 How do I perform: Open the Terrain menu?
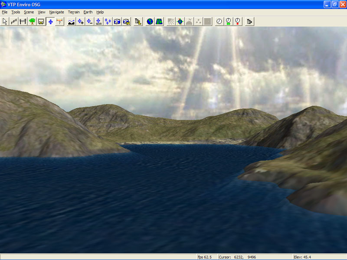point(74,12)
